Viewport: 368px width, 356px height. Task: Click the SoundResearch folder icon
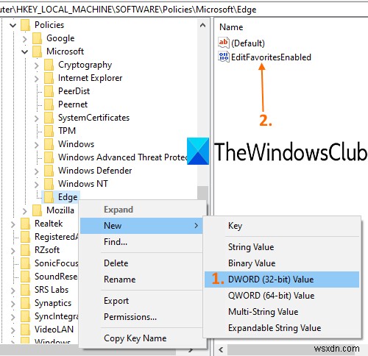[x=25, y=277]
